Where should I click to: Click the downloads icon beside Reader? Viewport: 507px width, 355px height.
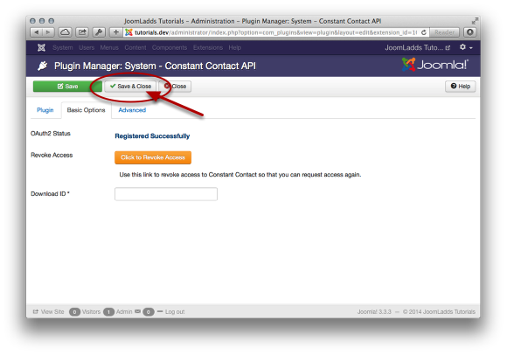(469, 32)
